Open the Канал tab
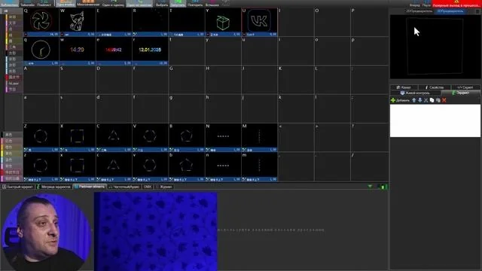 (404, 87)
